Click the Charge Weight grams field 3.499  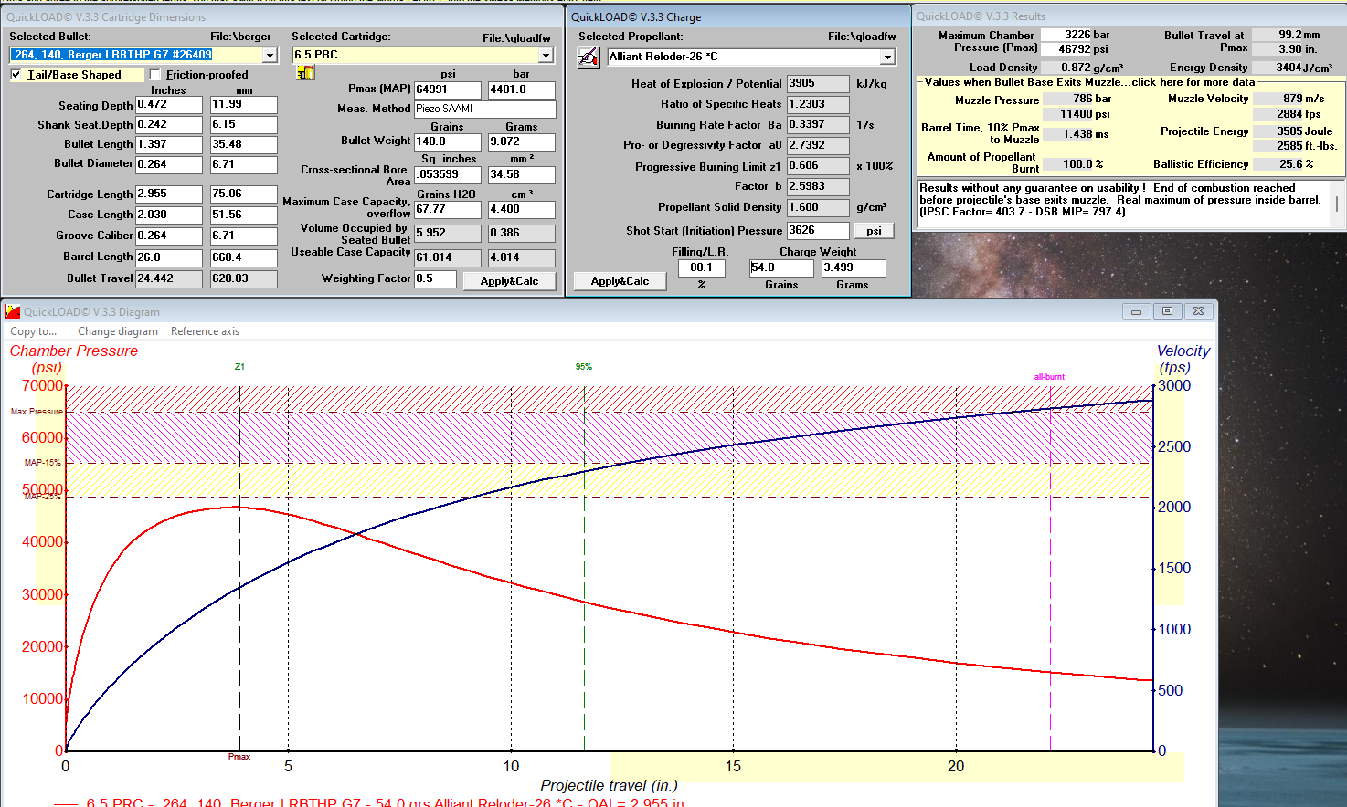(x=854, y=267)
